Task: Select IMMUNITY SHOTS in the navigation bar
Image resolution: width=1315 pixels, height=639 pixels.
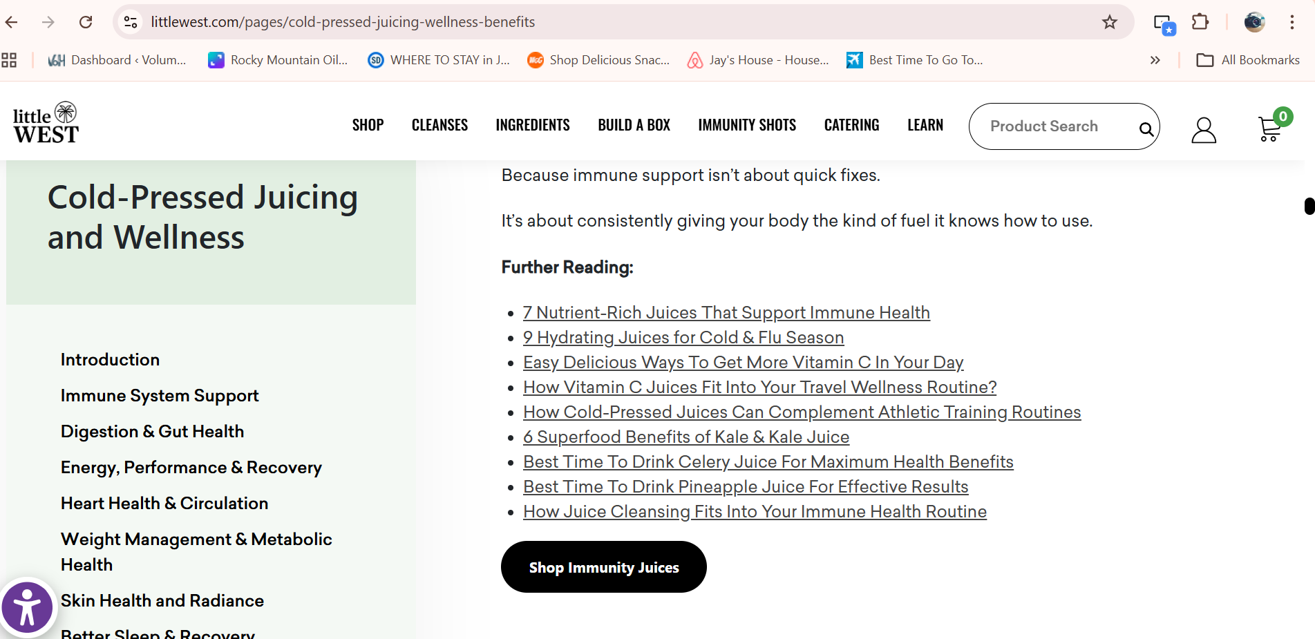Action: pos(746,125)
